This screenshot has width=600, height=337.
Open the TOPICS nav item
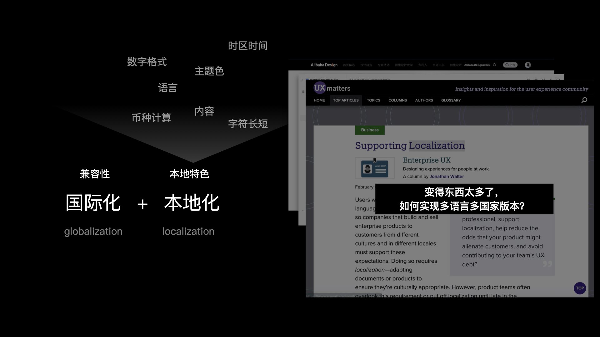(373, 100)
